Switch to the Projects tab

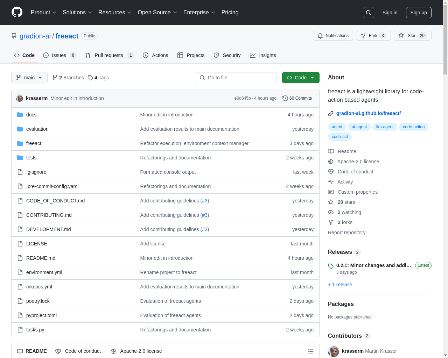pos(191,55)
